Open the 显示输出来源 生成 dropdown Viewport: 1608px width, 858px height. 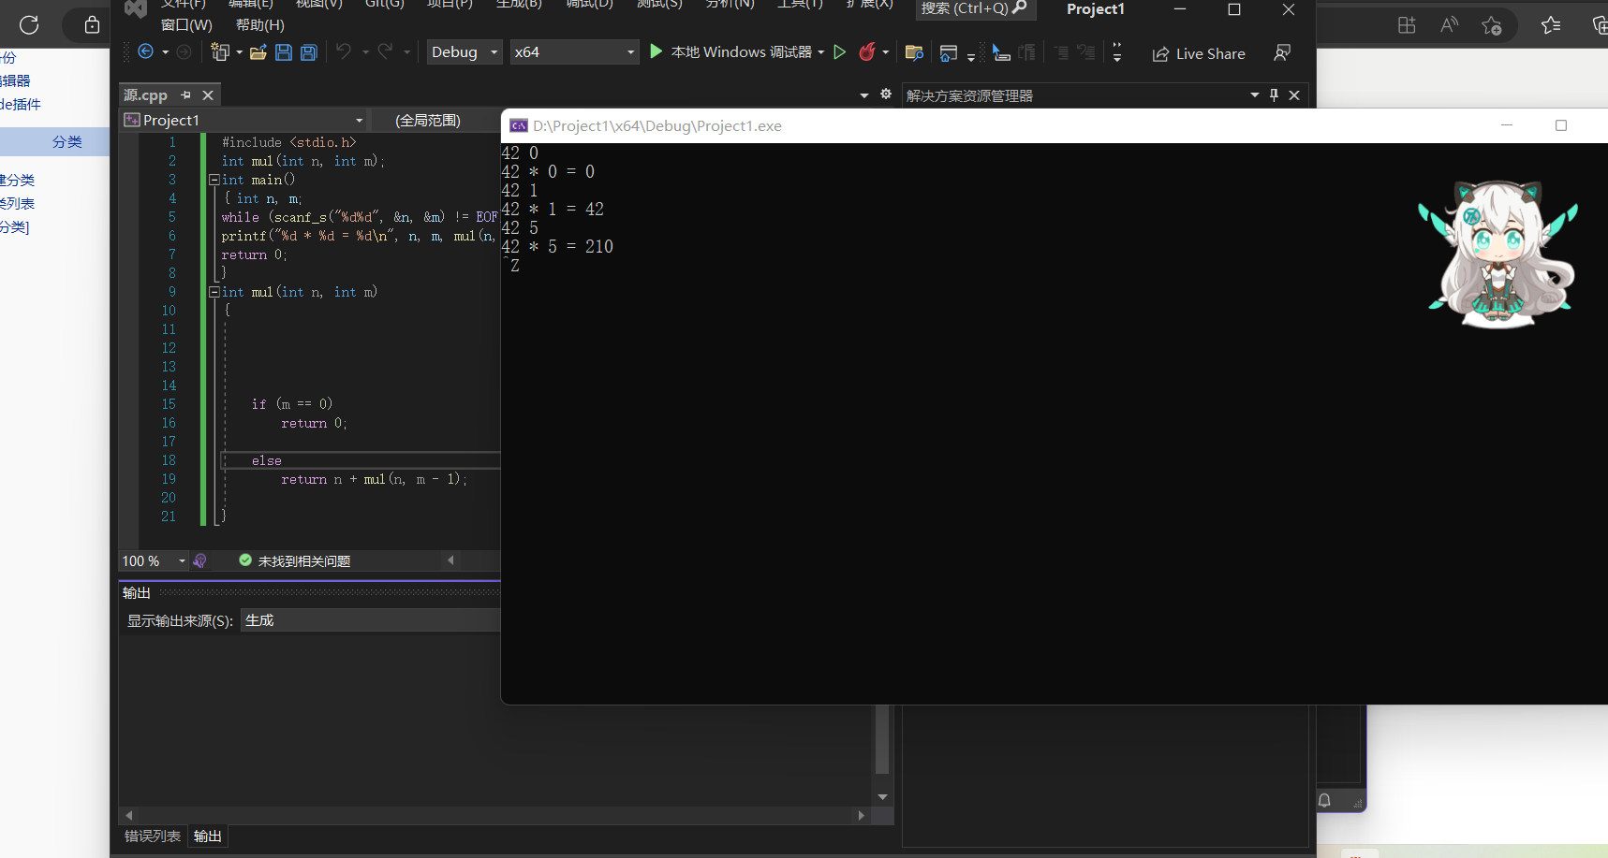click(372, 620)
